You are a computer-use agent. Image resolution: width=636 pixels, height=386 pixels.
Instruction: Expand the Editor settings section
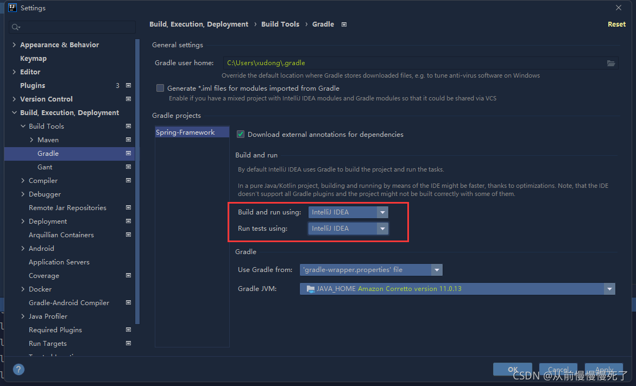[x=14, y=72]
